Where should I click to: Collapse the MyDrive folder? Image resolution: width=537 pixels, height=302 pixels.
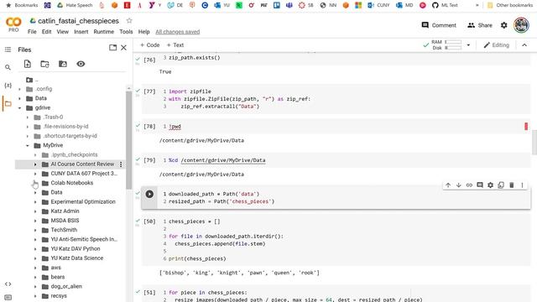[28, 145]
